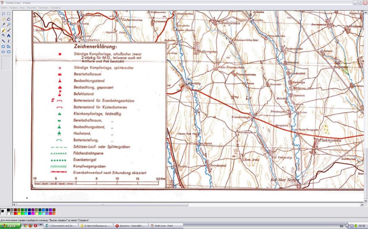Select the Free-form select tool
The height and width of the screenshot is (229, 368).
[3, 13]
